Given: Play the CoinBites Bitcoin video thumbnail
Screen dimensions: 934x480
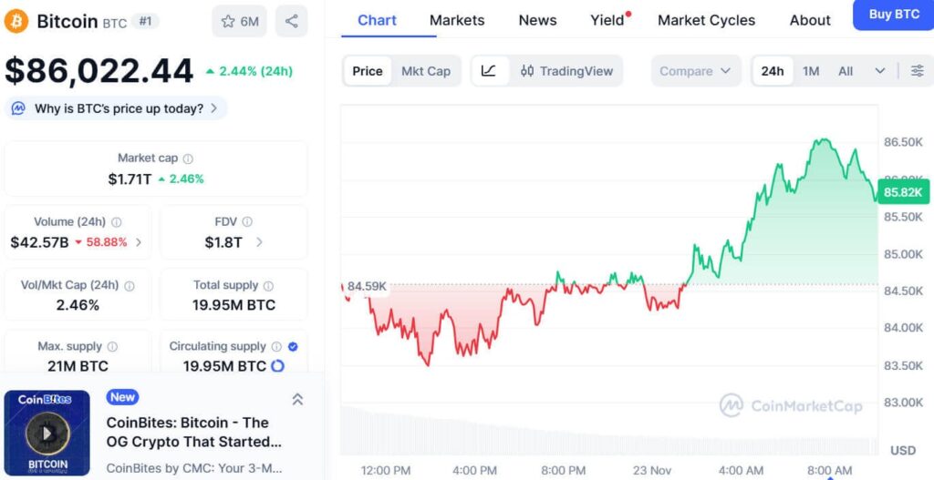Looking at the screenshot, I should point(47,432).
